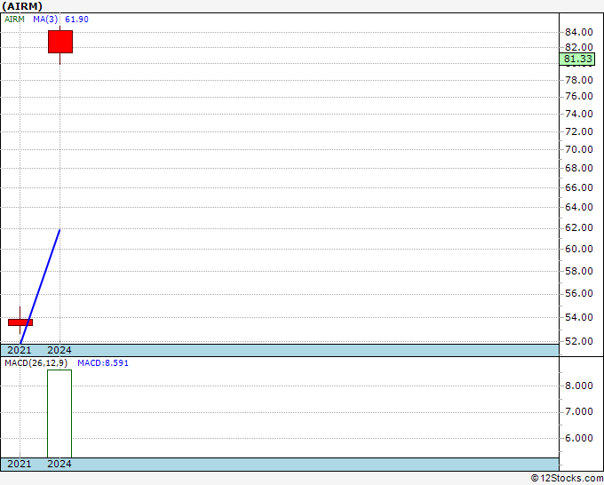Viewport: 604px width, 485px height.
Task: Click the blue MA(3) trend line
Action: tap(40, 286)
